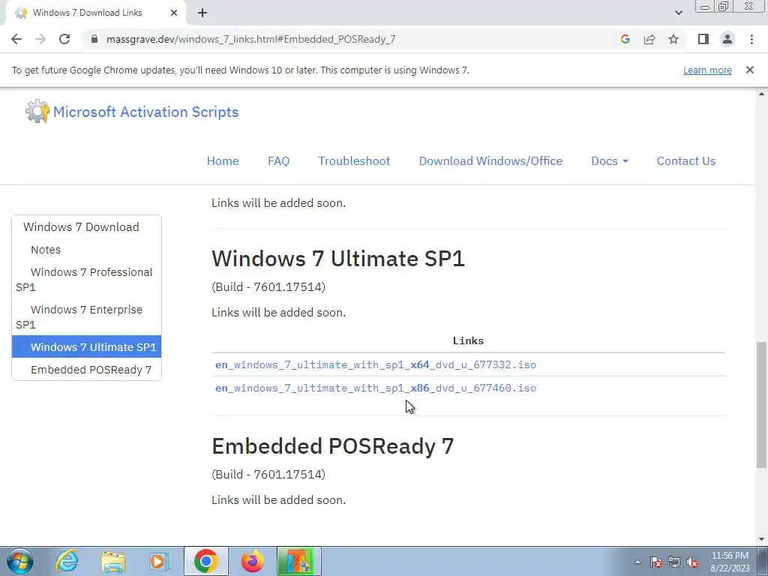
Task: Open a new tab with the plus button
Action: pos(202,13)
